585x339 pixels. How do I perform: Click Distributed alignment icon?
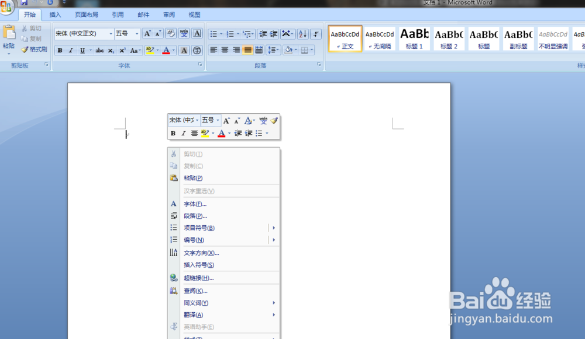[259, 50]
